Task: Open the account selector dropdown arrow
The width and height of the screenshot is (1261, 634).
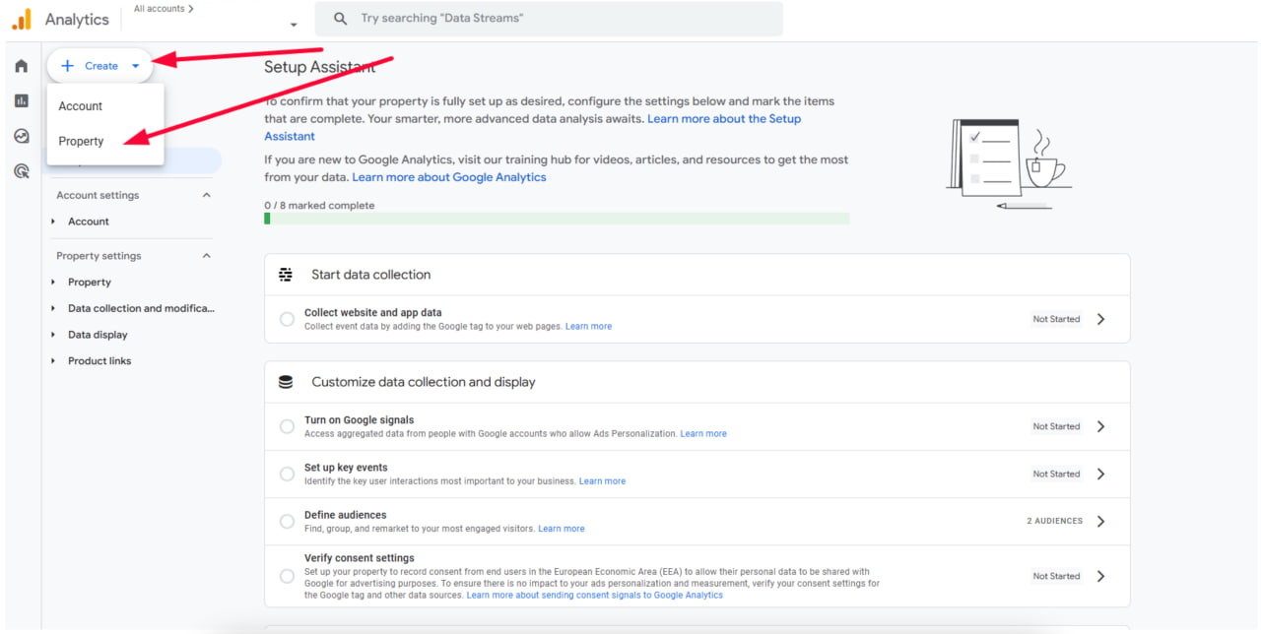Action: click(x=294, y=25)
